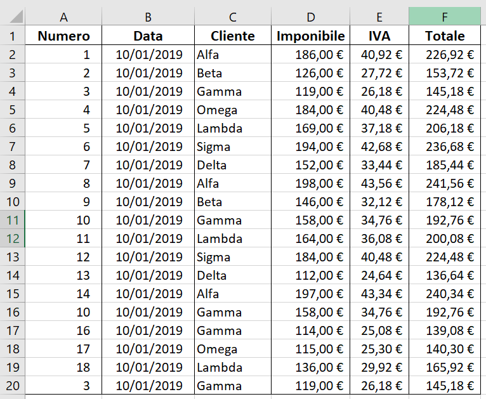Select imponibile cell 198,00 €
The image size is (486, 399).
pos(310,183)
